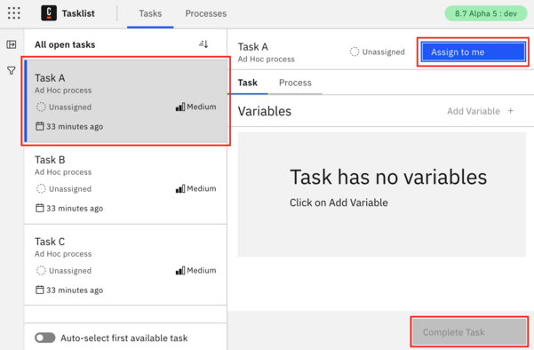Click the Complete Task button
Image resolution: width=534 pixels, height=350 pixels.
tap(470, 332)
